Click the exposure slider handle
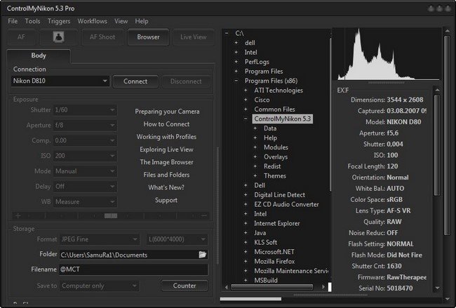The width and height of the screenshot is (456, 308). coord(111,216)
